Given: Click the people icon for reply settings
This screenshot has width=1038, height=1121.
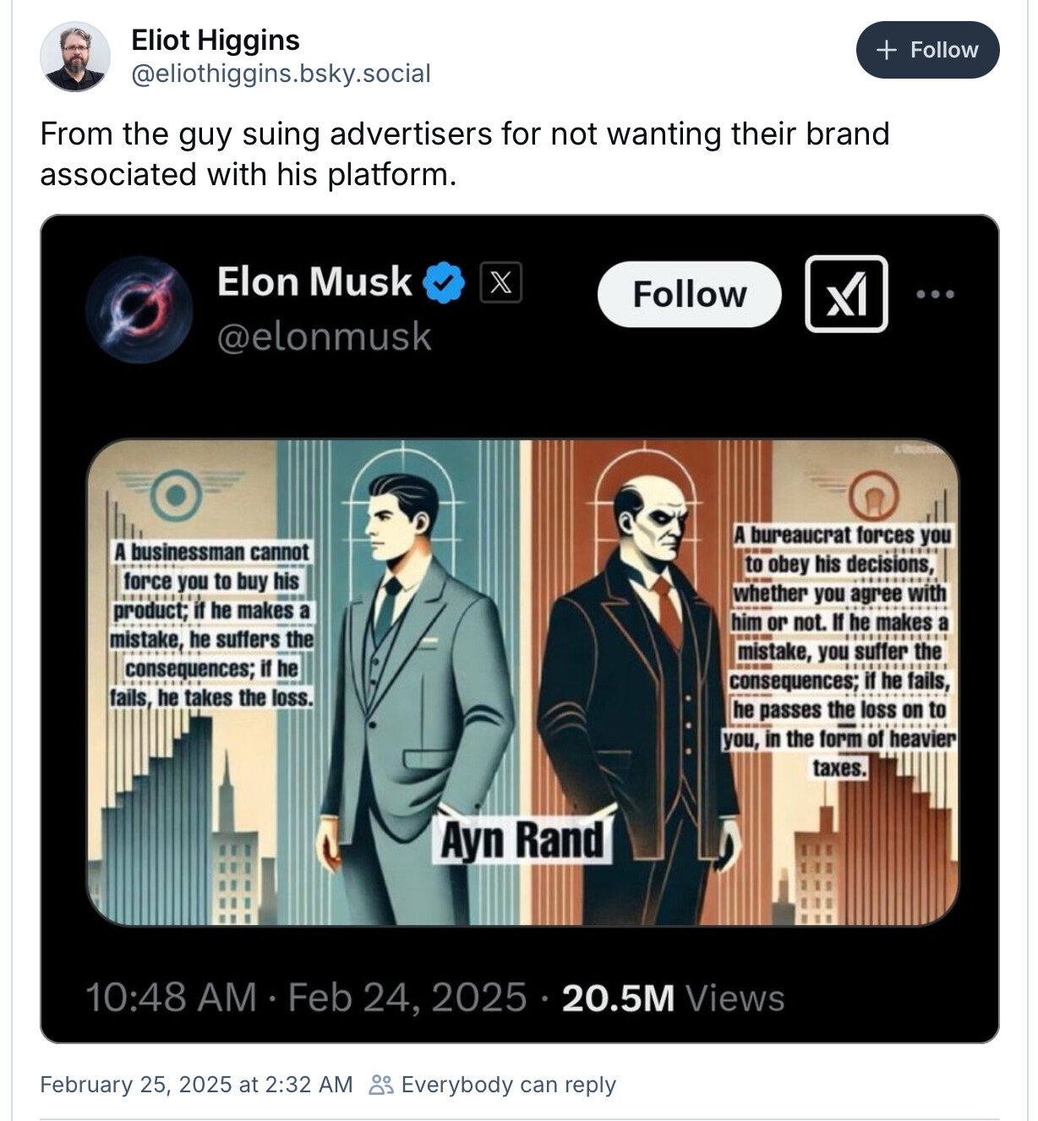Looking at the screenshot, I should coord(381,1085).
